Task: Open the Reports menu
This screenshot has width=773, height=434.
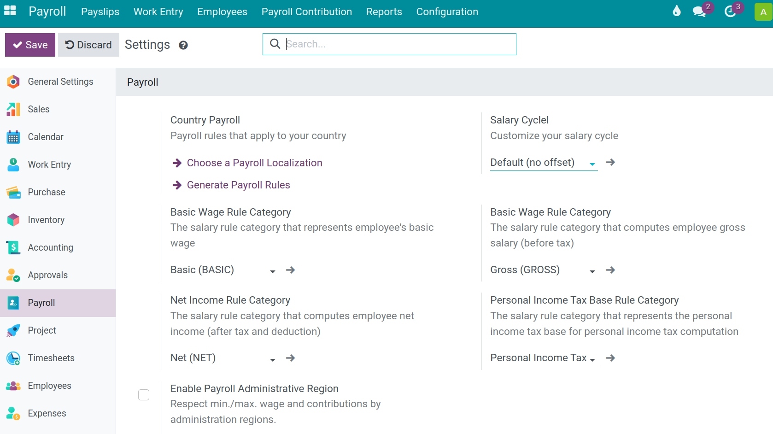Action: pyautogui.click(x=384, y=12)
